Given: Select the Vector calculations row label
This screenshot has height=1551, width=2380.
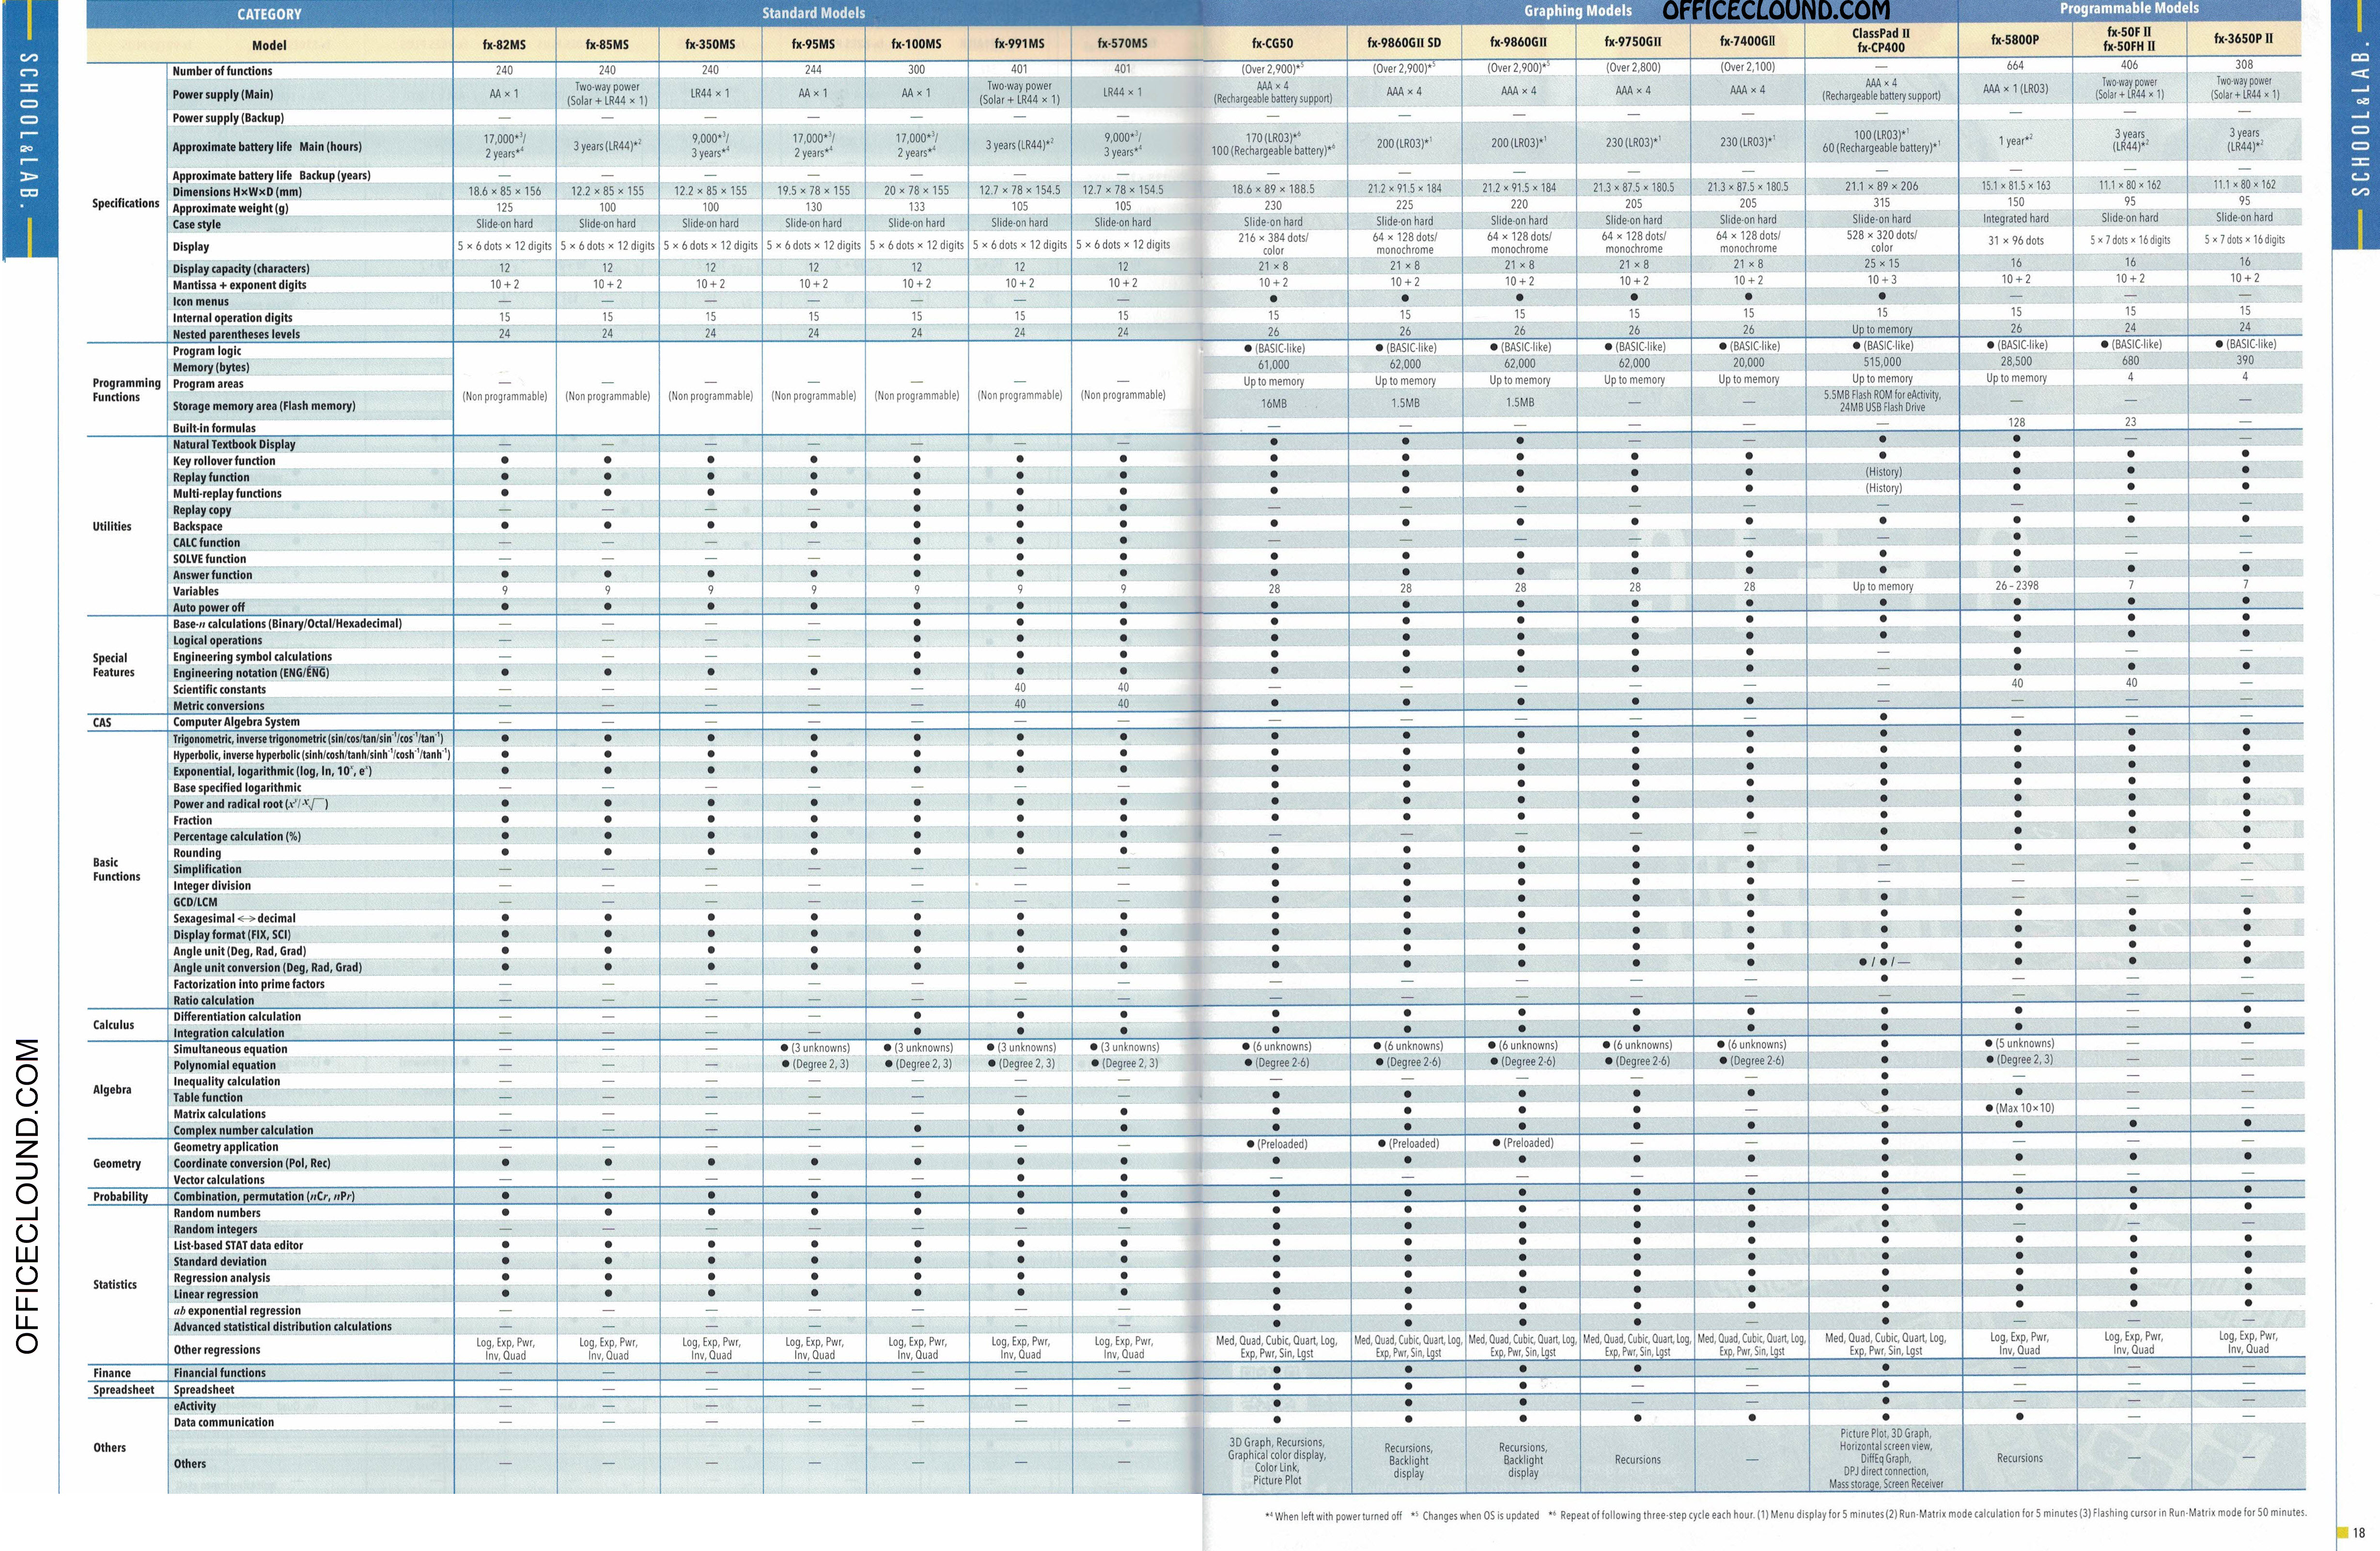Looking at the screenshot, I should [219, 1180].
